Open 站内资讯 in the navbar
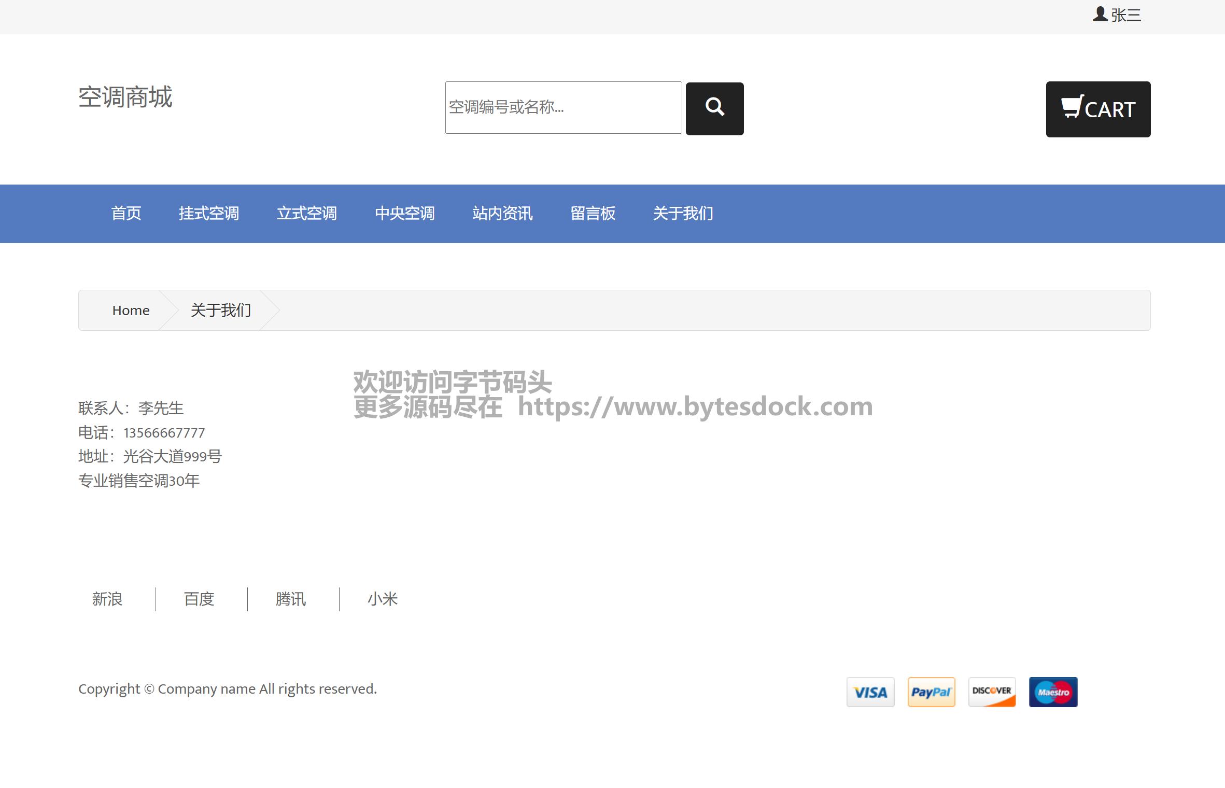Screen dimensions: 1225x788 [502, 213]
